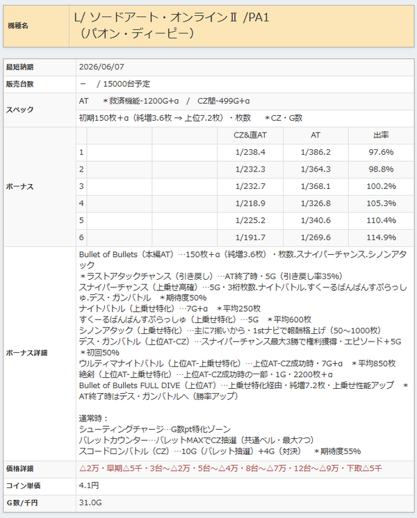Screen dimensions: 417x518
Task: Click value 1/191.7 for setting 6
Action: (250, 237)
